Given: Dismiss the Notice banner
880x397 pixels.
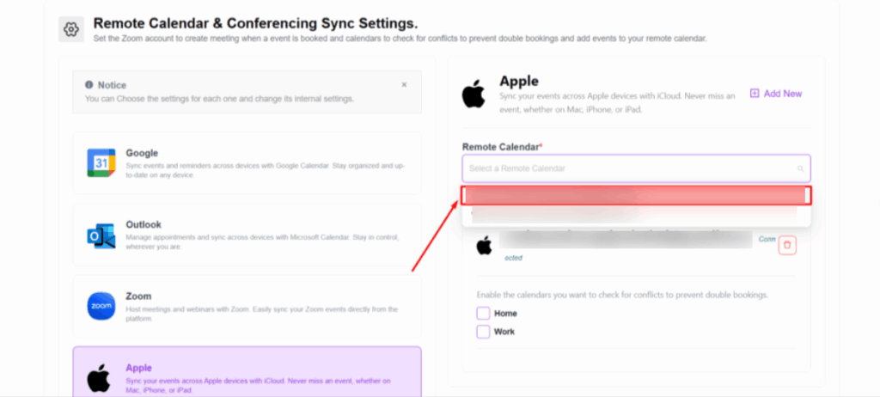Looking at the screenshot, I should 404,85.
